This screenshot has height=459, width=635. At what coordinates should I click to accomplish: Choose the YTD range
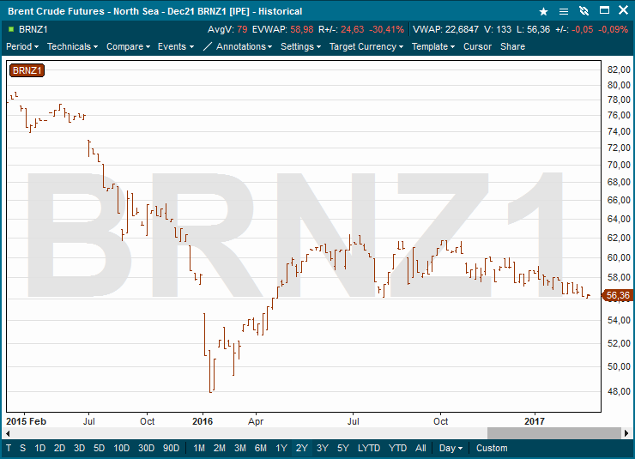(x=397, y=448)
